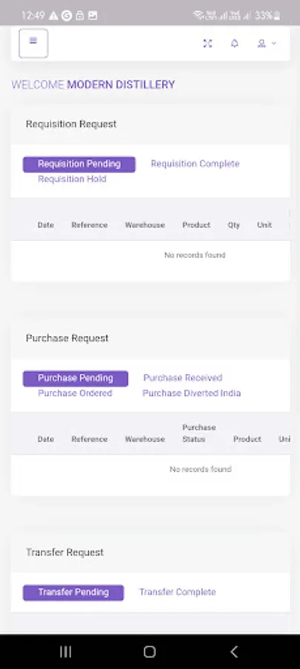Image resolution: width=300 pixels, height=669 pixels.
Task: Click Warehouse header in Purchase table
Action: [145, 439]
